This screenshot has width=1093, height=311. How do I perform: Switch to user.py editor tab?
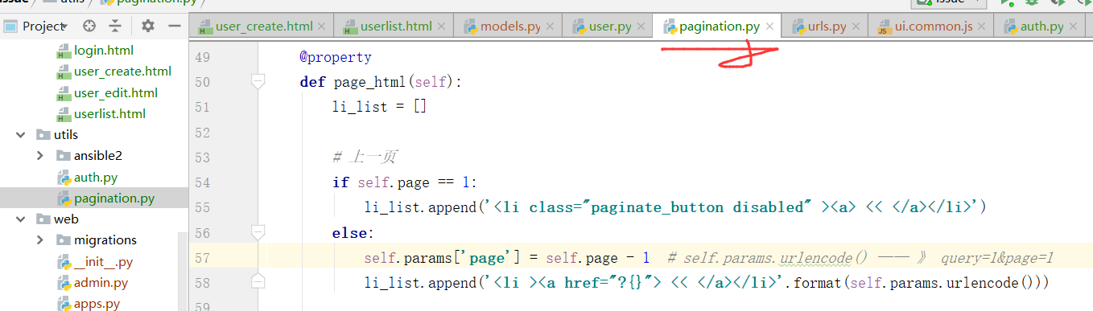click(x=610, y=27)
